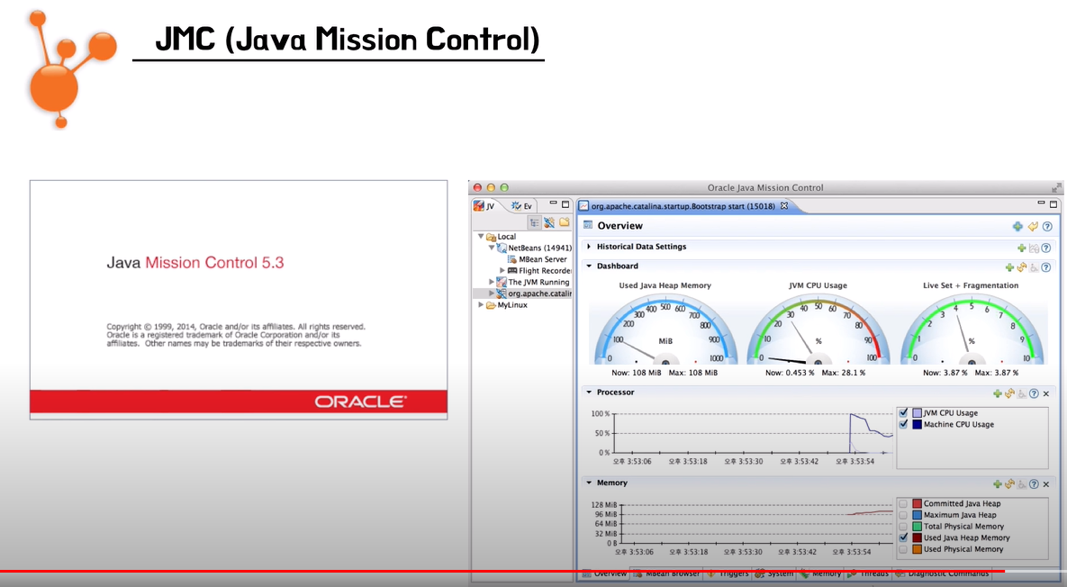Click Memory section refresh arrows icon
Screen dimensions: 1067x587
(x=1009, y=483)
